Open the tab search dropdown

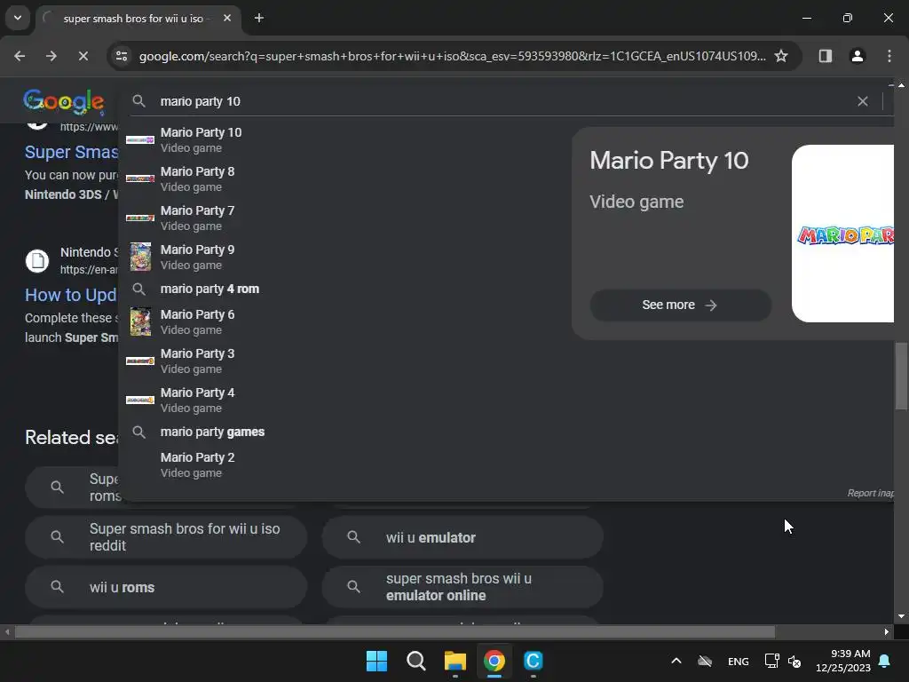[18, 18]
